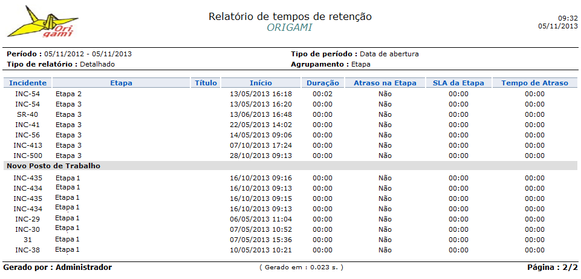581x279 pixels.
Task: Click the Página 2/2 page indicator
Action: pos(552,267)
